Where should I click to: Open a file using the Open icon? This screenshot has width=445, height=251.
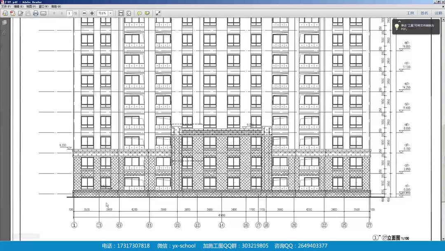5,13
